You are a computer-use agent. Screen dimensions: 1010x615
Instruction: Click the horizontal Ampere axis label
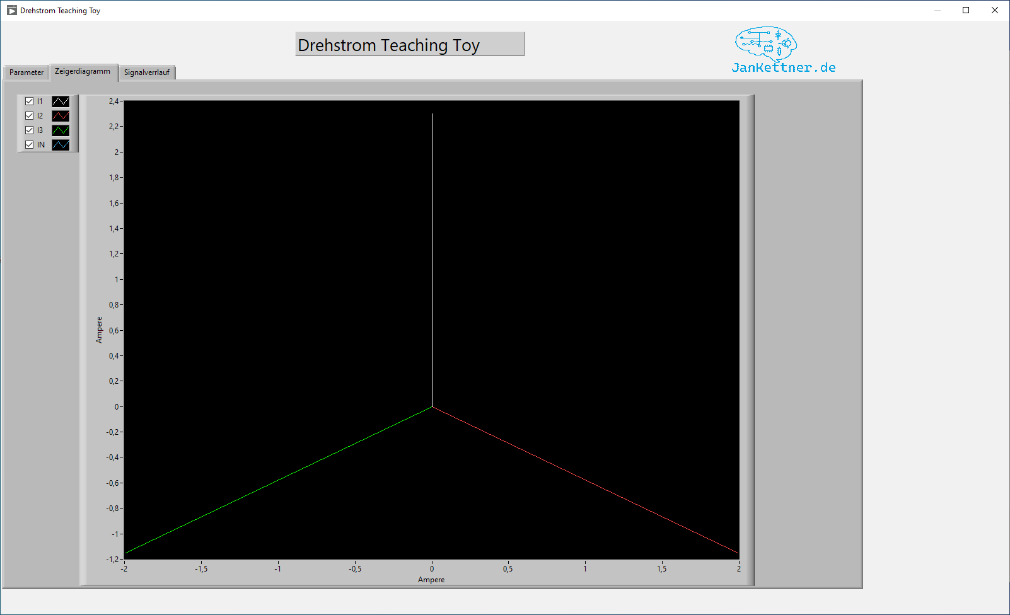coord(431,580)
